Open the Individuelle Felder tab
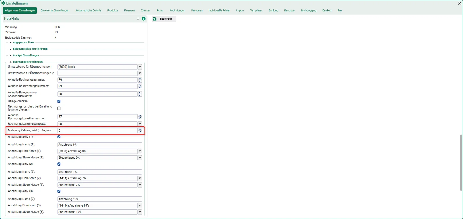The image size is (463, 219). 219,10
